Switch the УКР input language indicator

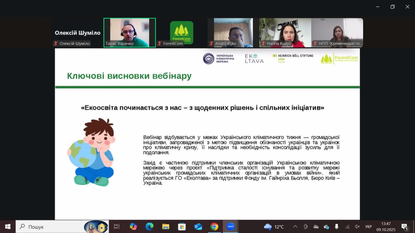tap(369, 226)
